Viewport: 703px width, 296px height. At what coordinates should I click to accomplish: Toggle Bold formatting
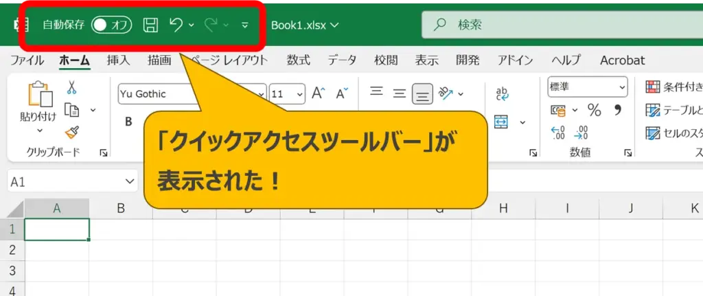[128, 122]
